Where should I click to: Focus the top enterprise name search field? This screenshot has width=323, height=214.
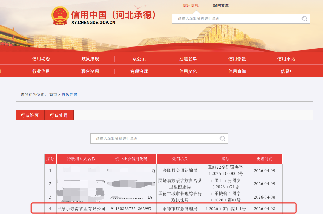(237, 19)
